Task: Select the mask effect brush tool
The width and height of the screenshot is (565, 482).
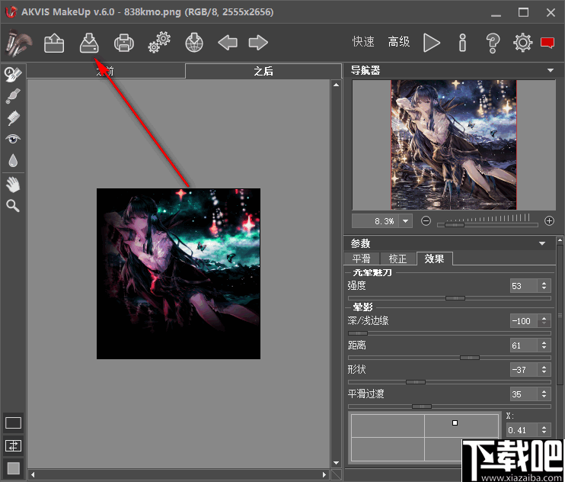Action: 13,74
